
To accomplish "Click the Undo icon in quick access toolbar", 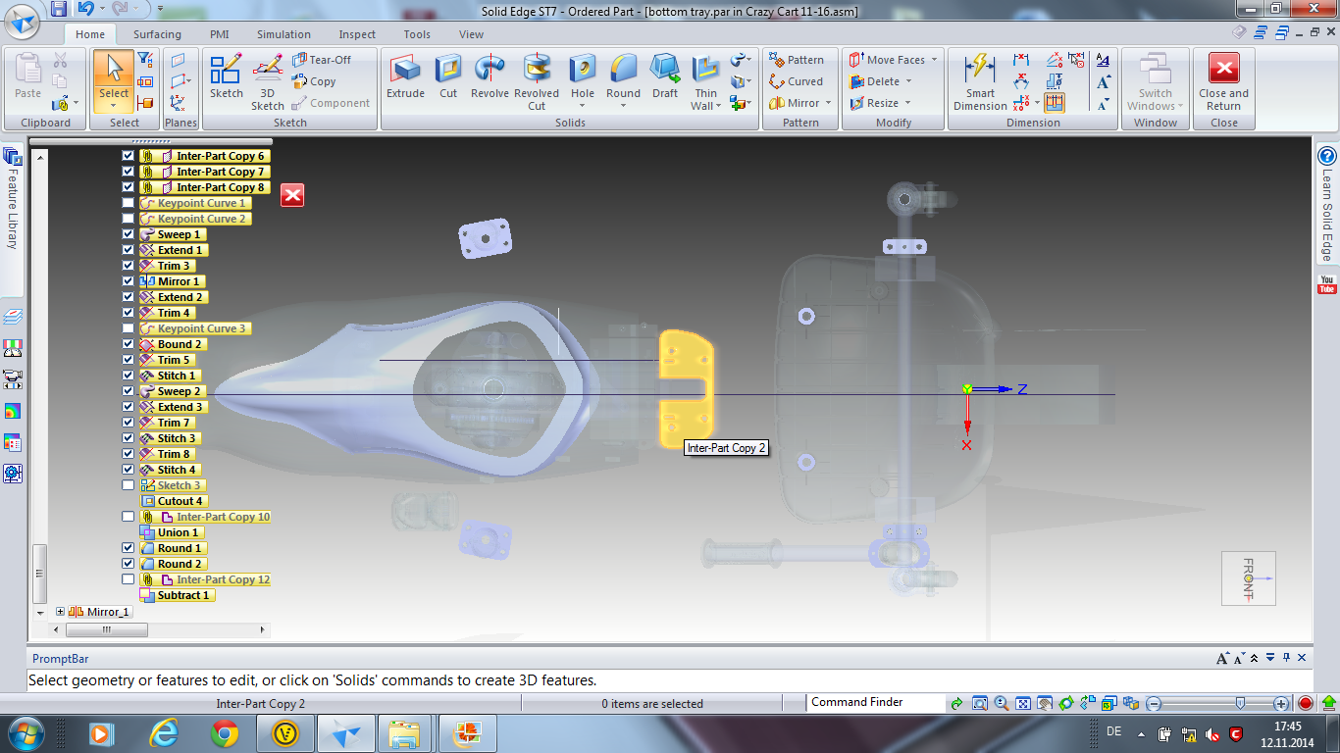I will point(85,9).
